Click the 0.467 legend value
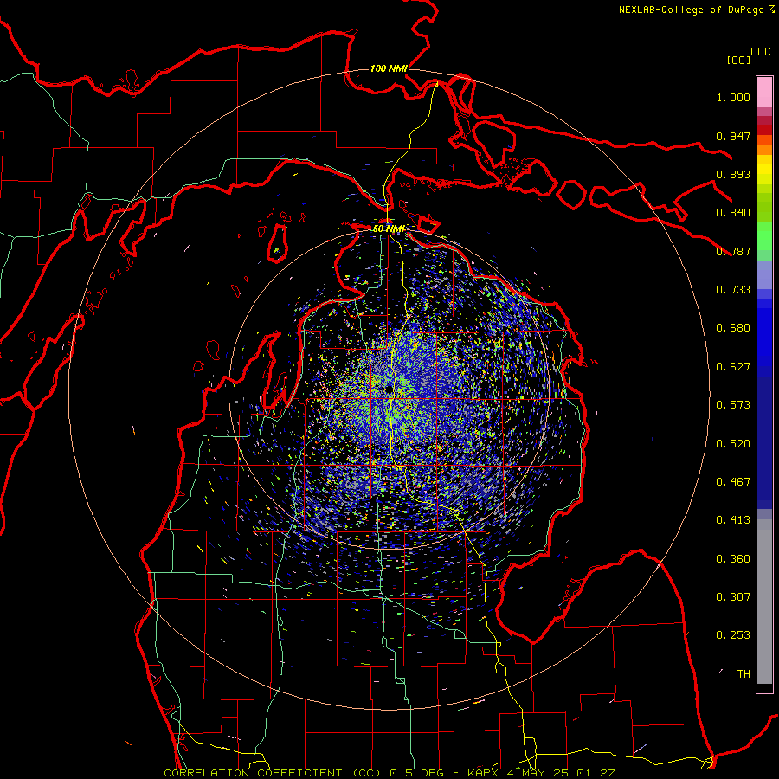Viewport: 779px width, 779px height. (733, 482)
